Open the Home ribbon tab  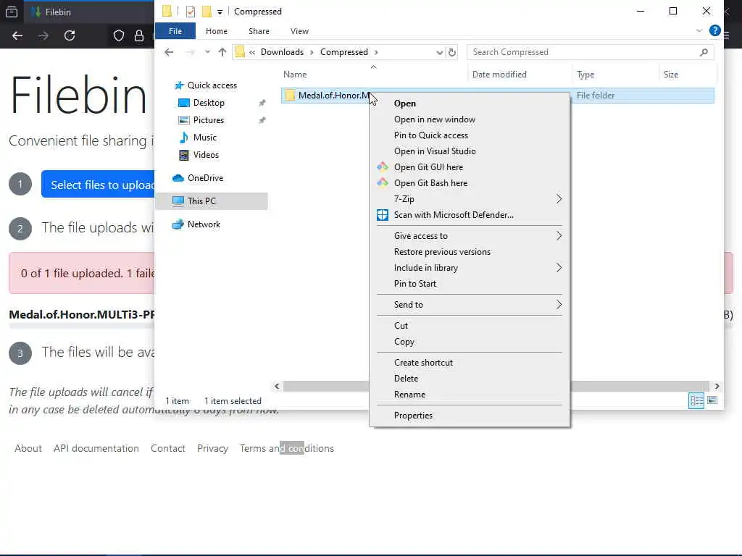[x=216, y=31]
